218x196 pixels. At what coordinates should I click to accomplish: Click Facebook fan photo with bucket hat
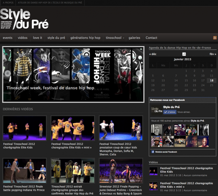pyautogui.click(x=157, y=141)
